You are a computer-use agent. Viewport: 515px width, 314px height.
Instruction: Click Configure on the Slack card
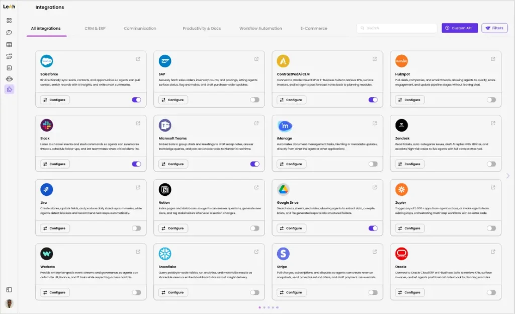(x=55, y=164)
